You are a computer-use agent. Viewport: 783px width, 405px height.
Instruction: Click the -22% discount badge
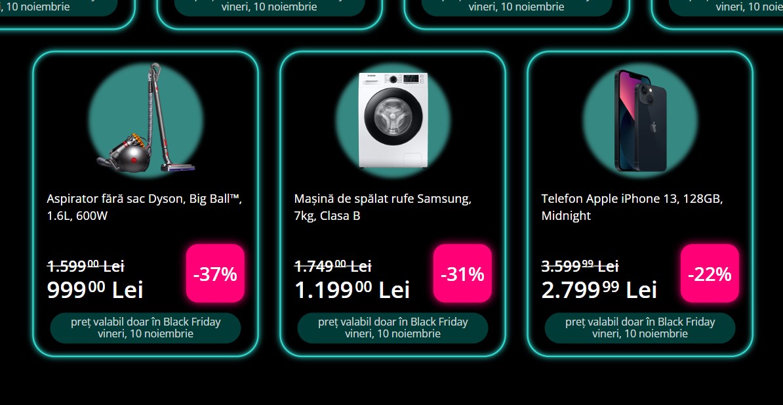tap(710, 274)
